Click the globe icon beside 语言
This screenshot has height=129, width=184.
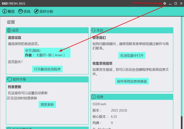pyautogui.click(x=9, y=30)
